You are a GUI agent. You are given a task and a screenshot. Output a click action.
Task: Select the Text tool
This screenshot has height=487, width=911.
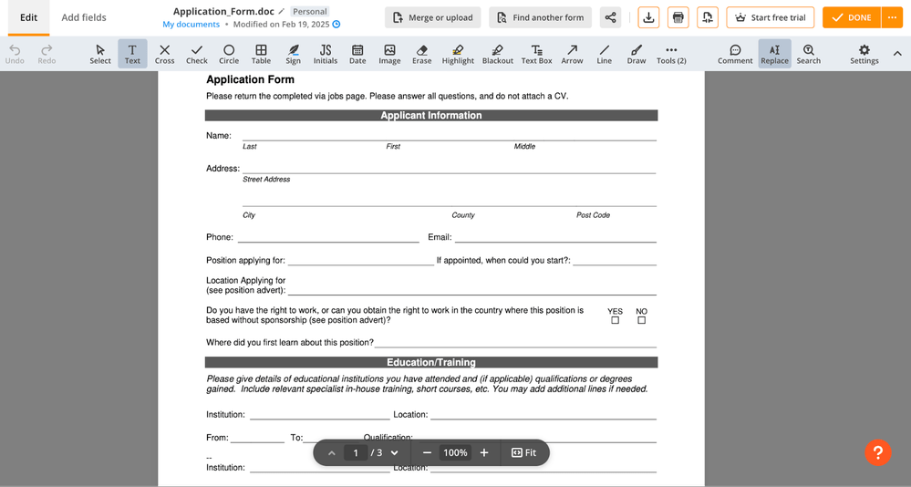132,54
